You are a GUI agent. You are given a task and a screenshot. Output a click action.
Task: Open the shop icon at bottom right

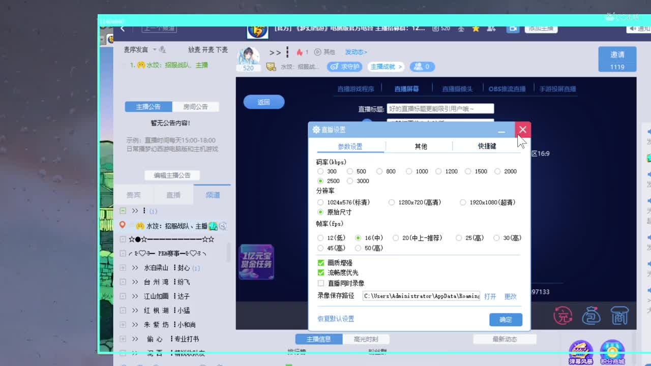(619, 316)
